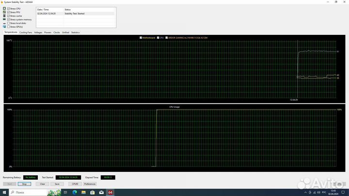Click the 12:34:29 marker on temperature graph
The width and height of the screenshot is (349, 196).
tap(294, 100)
